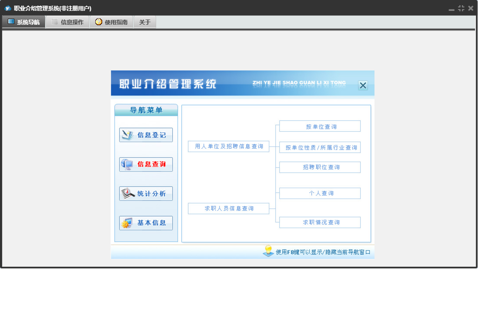The image size is (478, 314).
Task: Click the grid icon beside 信息操作
Action: coord(54,22)
